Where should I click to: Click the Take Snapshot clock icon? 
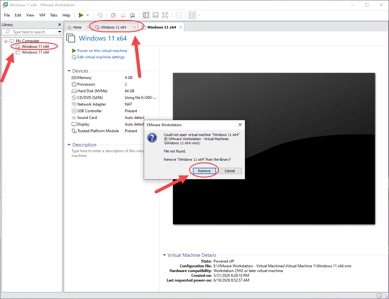[113, 15]
